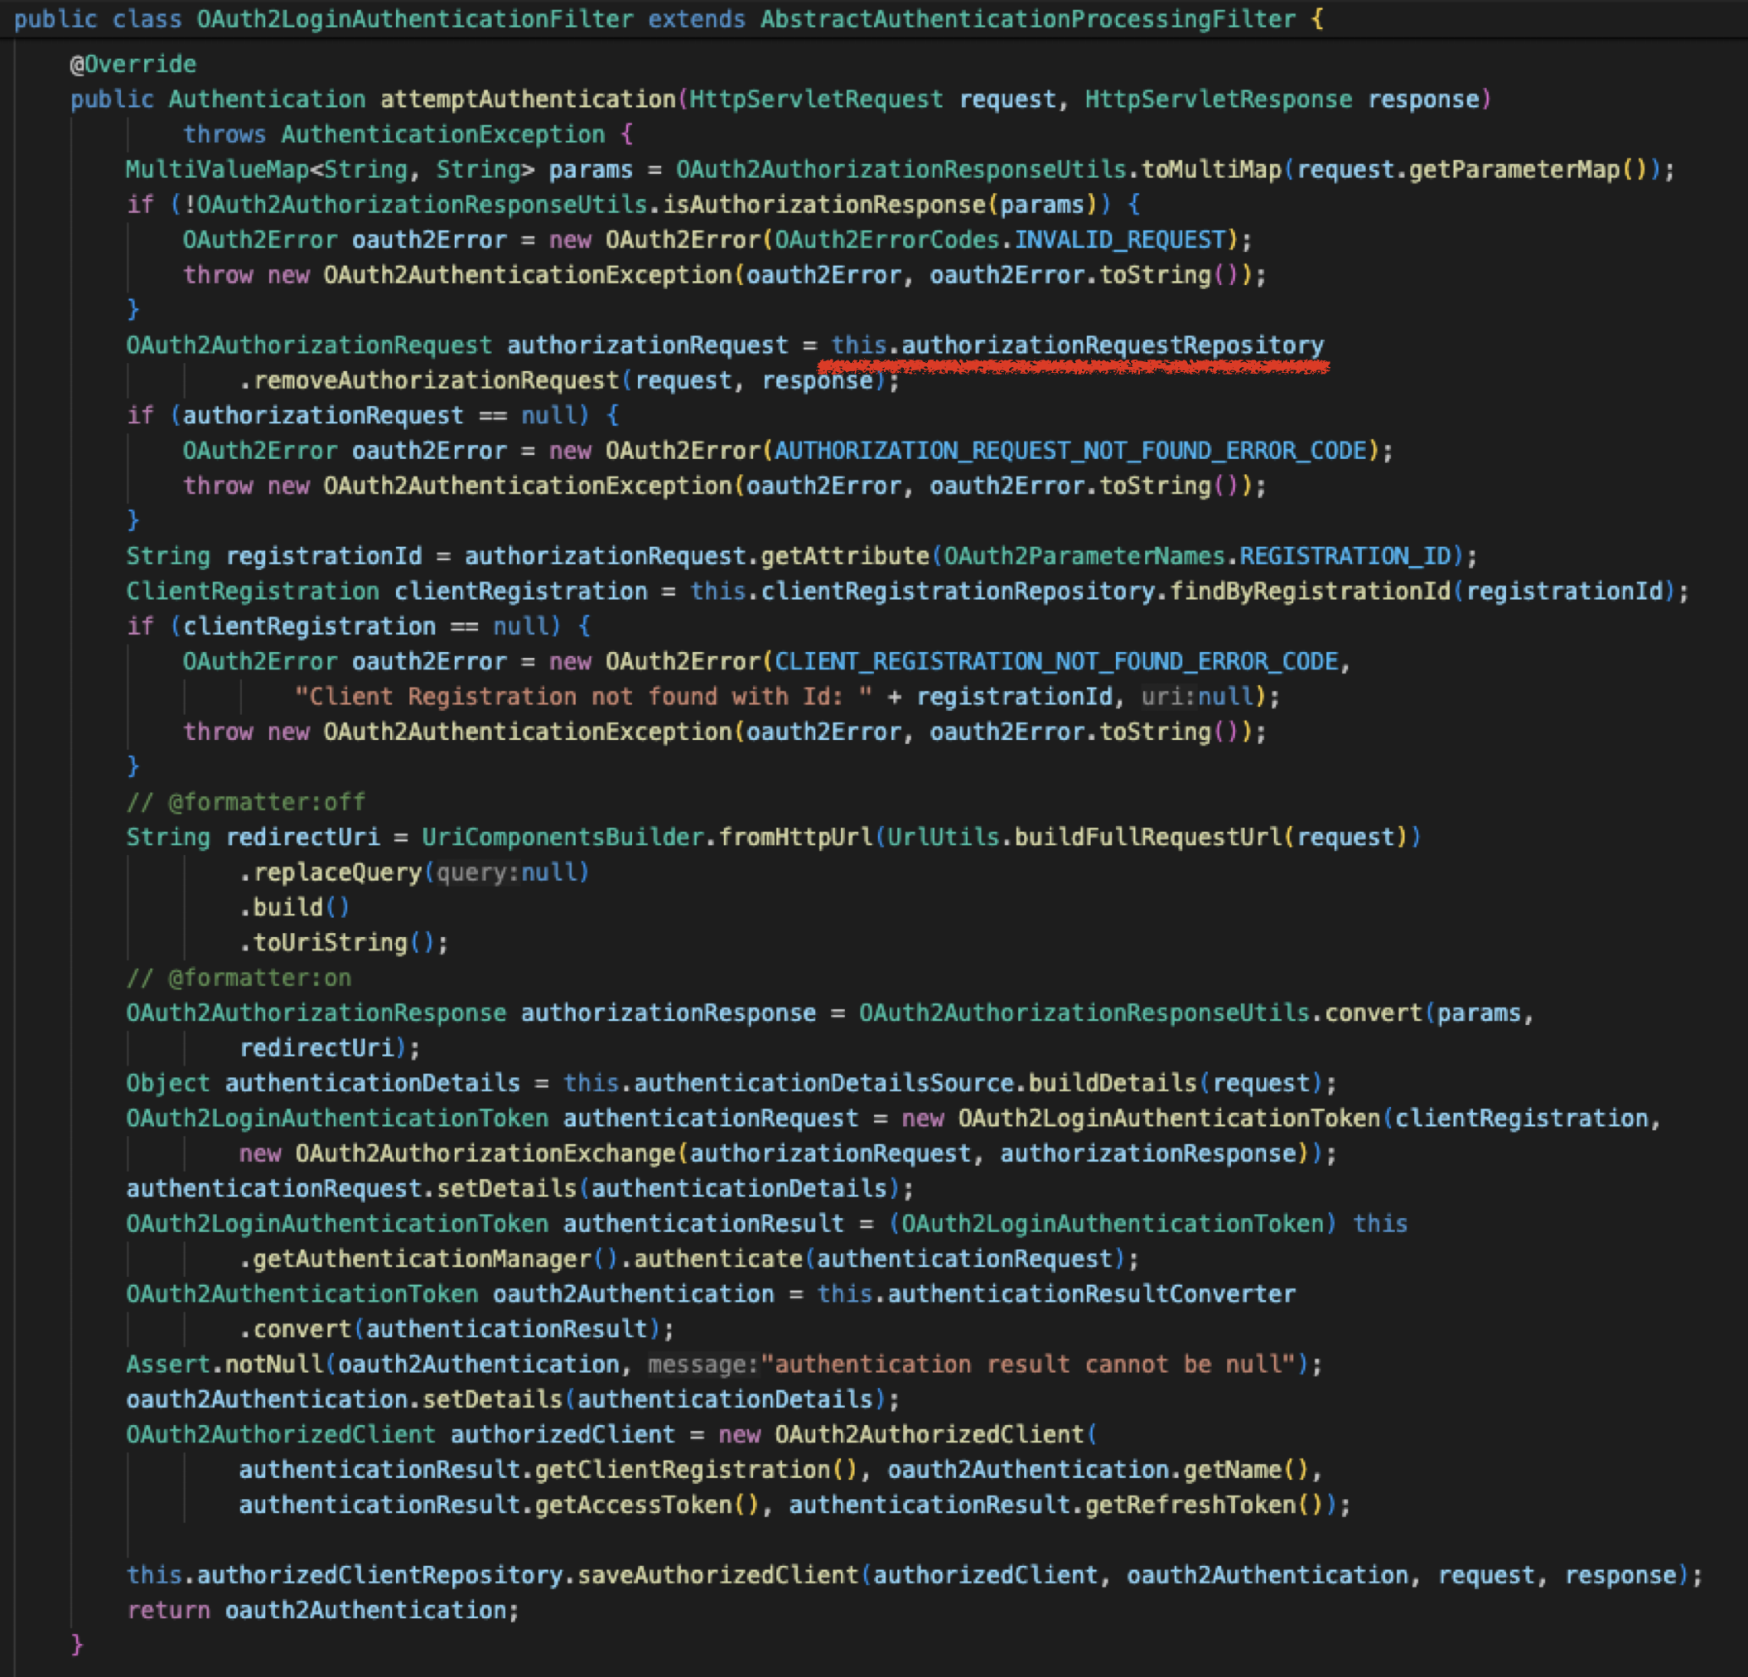Click the buildDetails method call
This screenshot has width=1748, height=1677.
pos(1112,1084)
